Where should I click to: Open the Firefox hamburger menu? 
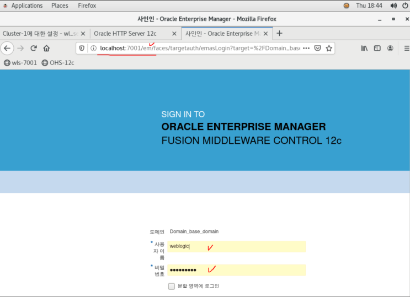point(407,48)
